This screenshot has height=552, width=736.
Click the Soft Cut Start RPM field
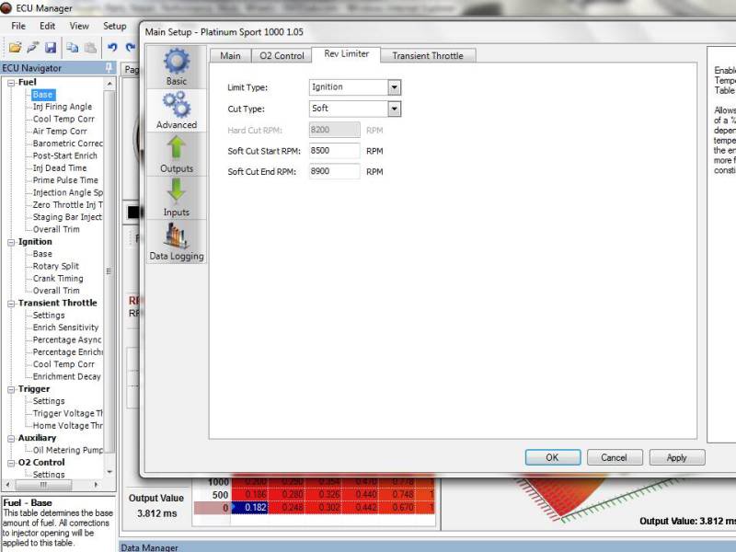click(x=334, y=151)
